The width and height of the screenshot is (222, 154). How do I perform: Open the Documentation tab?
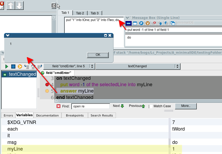[47, 115]
